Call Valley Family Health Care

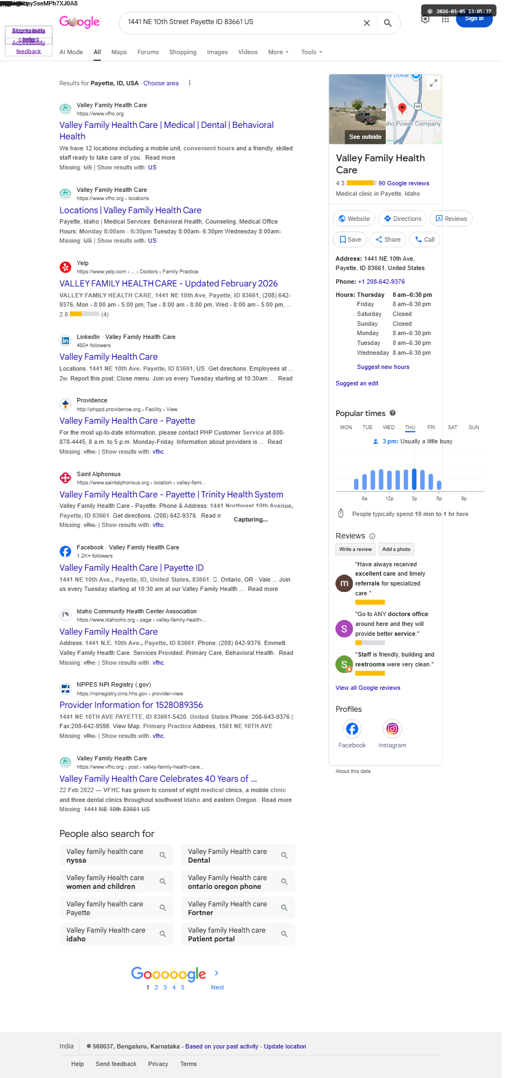pyautogui.click(x=425, y=239)
